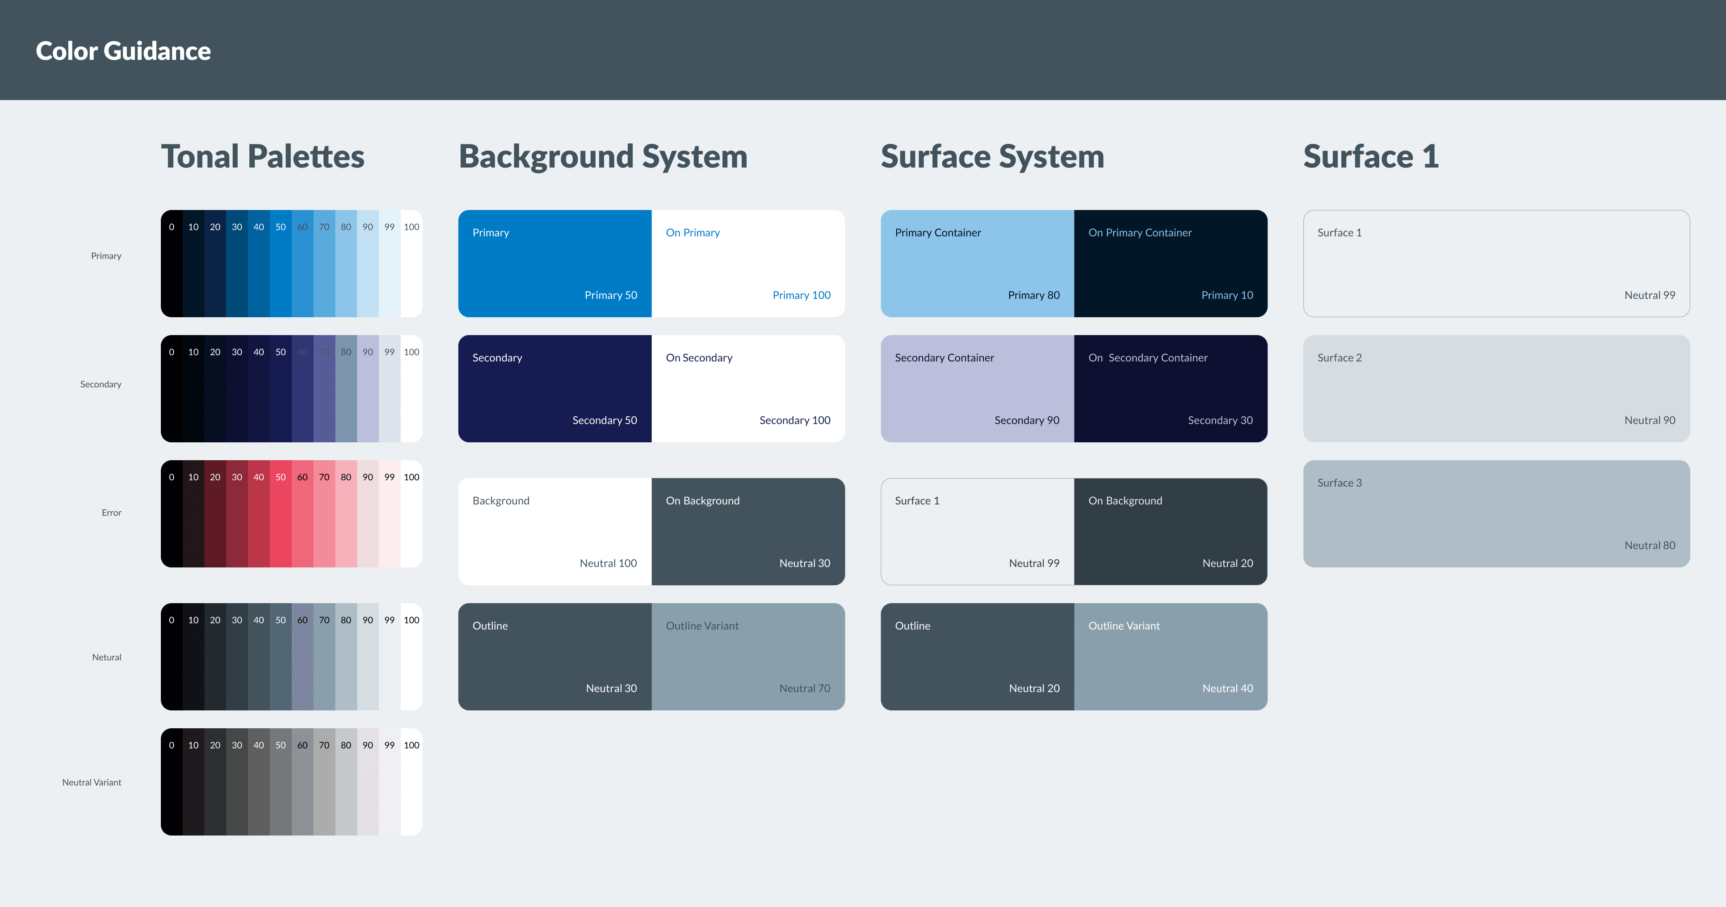Click the Outline Variant Neutral 40 card
1726x907 pixels.
pyautogui.click(x=1170, y=656)
